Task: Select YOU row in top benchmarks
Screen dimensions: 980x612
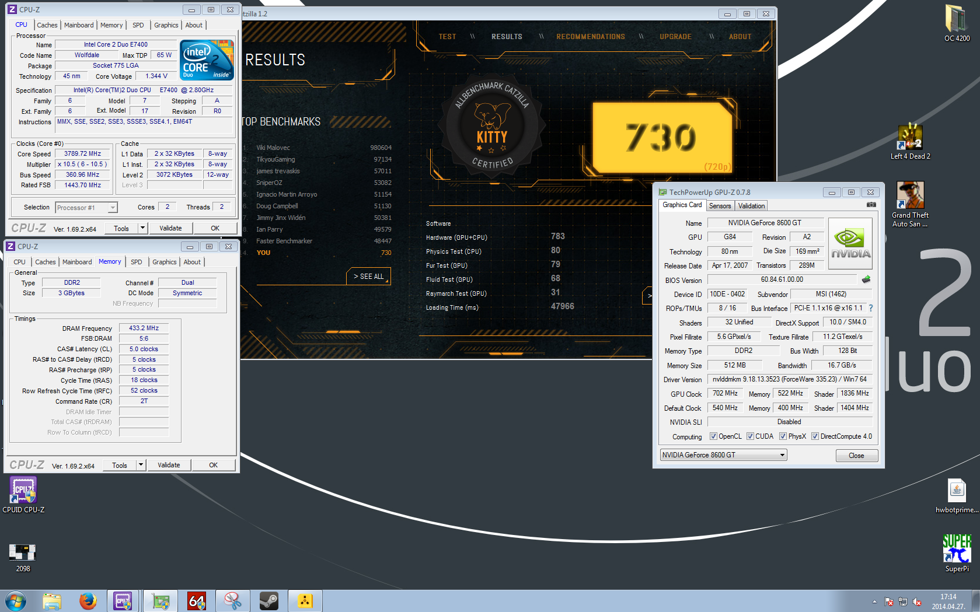Action: point(318,253)
